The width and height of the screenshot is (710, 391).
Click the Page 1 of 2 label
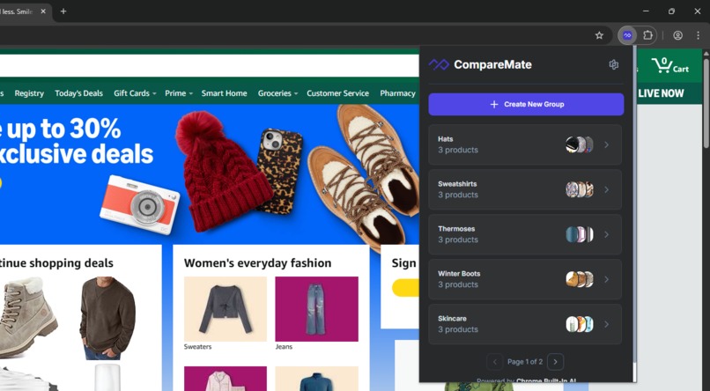525,362
